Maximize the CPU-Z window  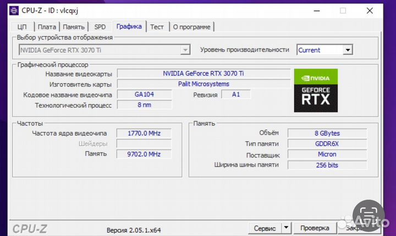coord(343,11)
